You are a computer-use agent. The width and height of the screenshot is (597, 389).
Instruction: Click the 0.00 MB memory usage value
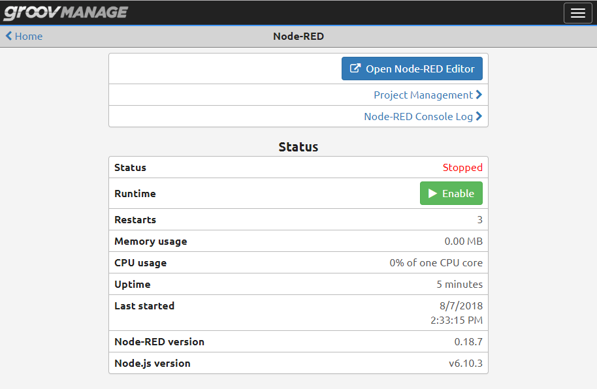[463, 241]
